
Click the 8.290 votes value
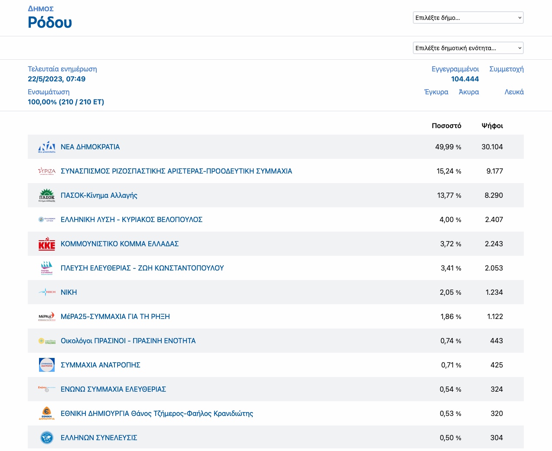[494, 195]
